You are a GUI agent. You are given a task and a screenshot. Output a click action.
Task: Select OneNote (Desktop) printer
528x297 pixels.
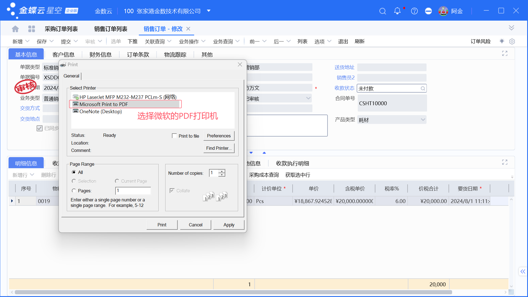(97, 111)
